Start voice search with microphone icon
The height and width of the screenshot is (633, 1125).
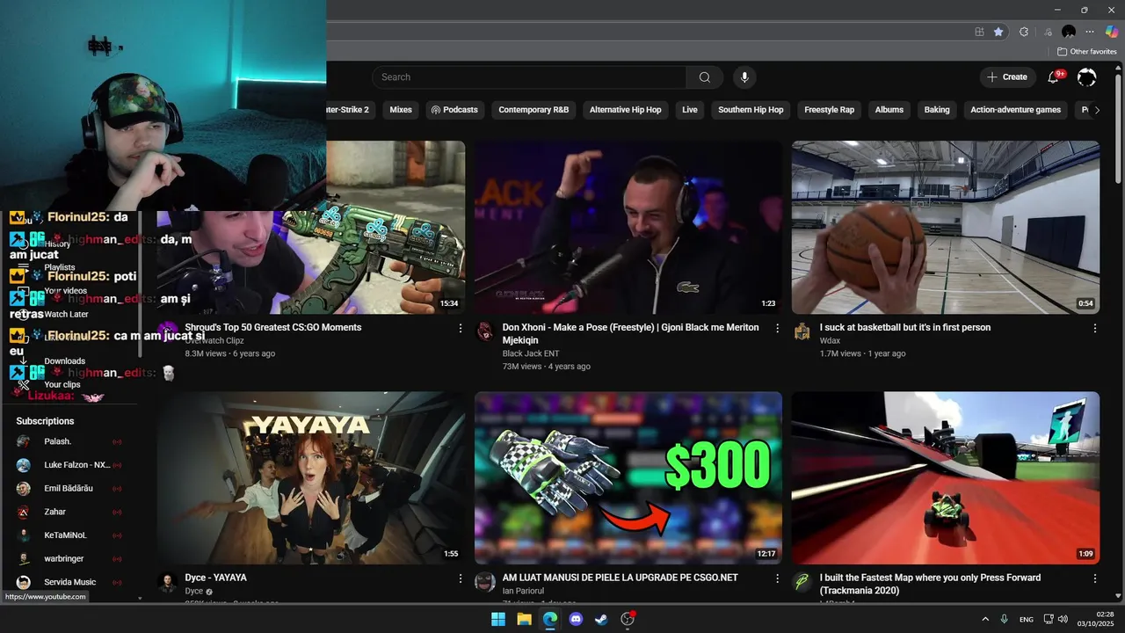[x=744, y=77]
